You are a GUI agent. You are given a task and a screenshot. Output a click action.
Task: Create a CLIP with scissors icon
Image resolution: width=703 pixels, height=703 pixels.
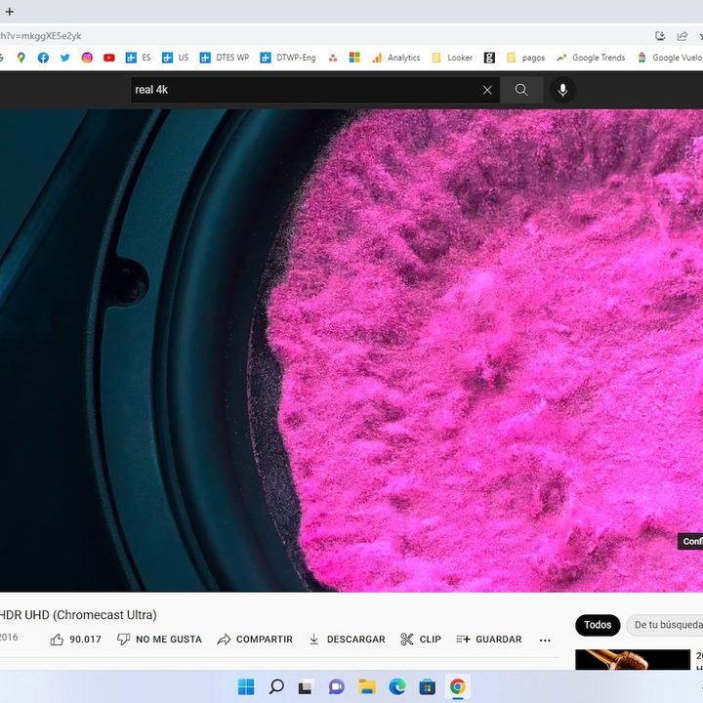(x=421, y=640)
